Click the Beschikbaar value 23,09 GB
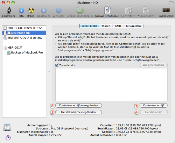The image size is (175, 143). (x=137, y=128)
